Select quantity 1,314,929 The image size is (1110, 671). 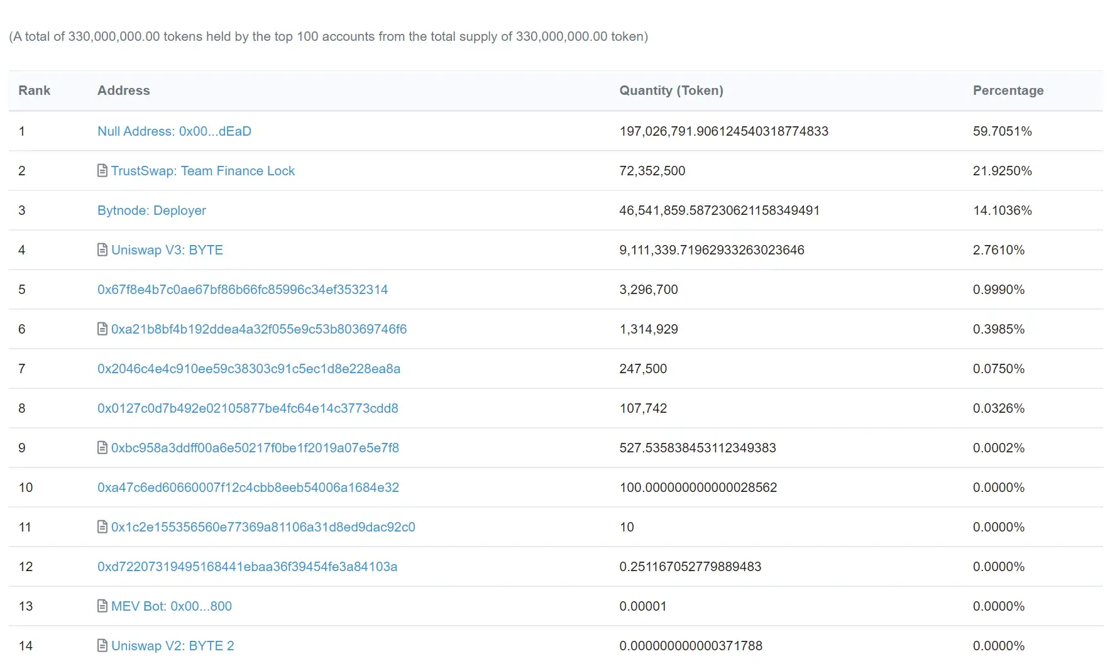[649, 329]
